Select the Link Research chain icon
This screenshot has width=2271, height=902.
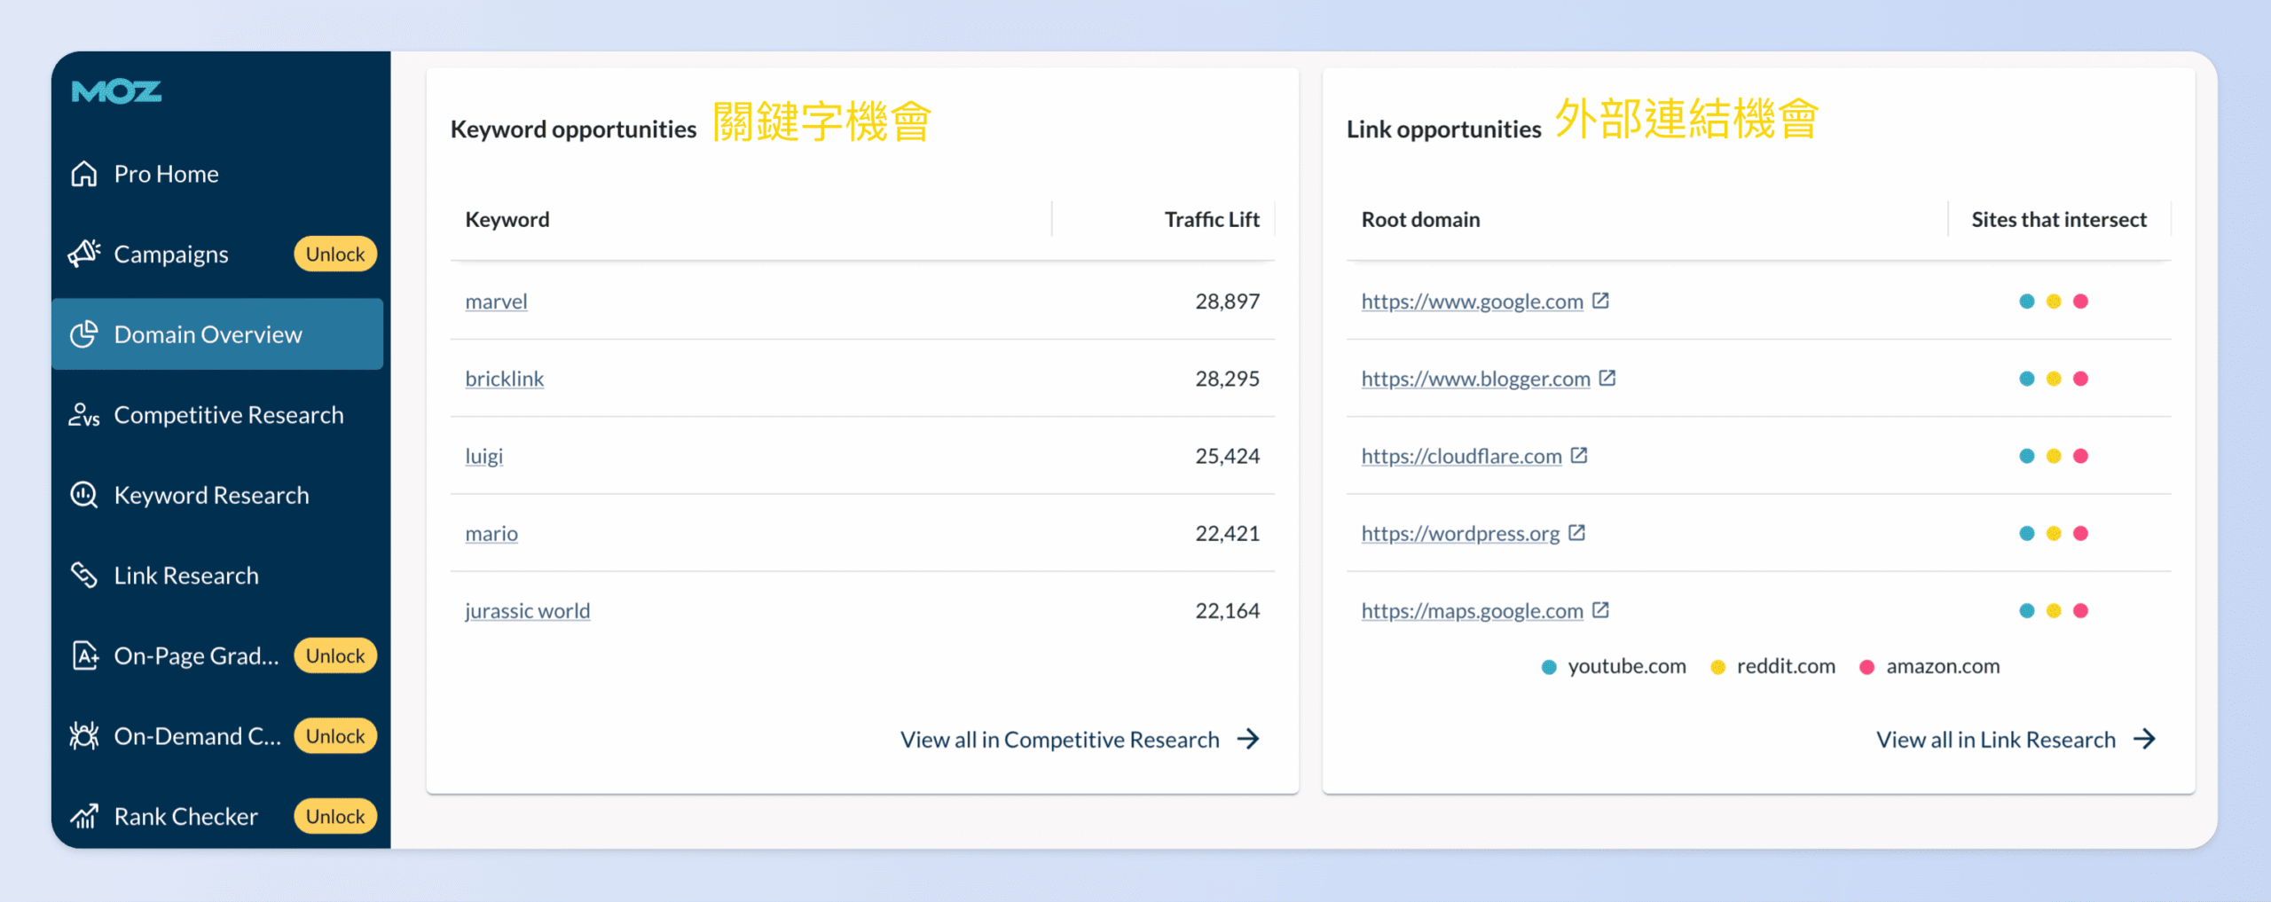pyautogui.click(x=84, y=575)
